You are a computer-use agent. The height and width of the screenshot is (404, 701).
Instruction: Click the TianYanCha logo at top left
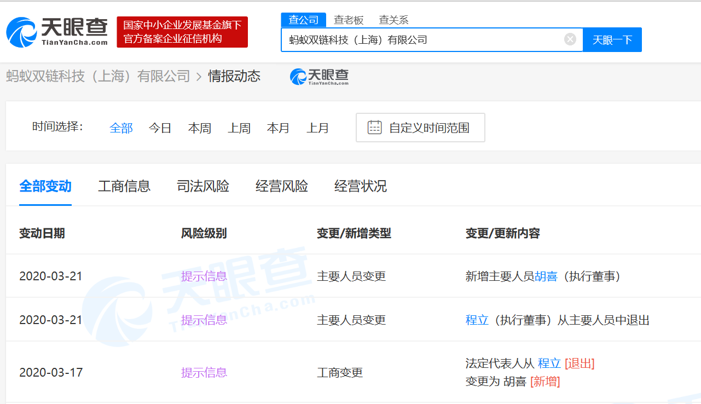point(57,31)
